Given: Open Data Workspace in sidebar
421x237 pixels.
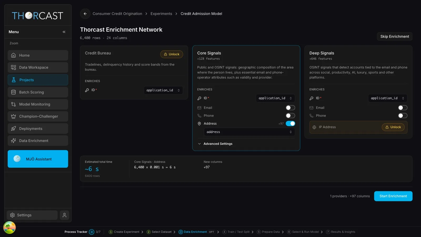Looking at the screenshot, I should click(38, 67).
